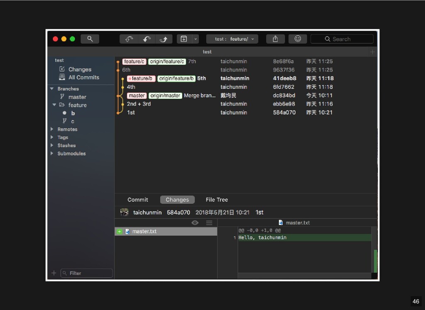
Task: Open Changes in the sidebar
Action: [x=80, y=69]
